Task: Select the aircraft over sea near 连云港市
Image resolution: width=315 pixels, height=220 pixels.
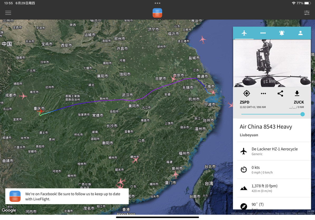Action: coord(203,40)
